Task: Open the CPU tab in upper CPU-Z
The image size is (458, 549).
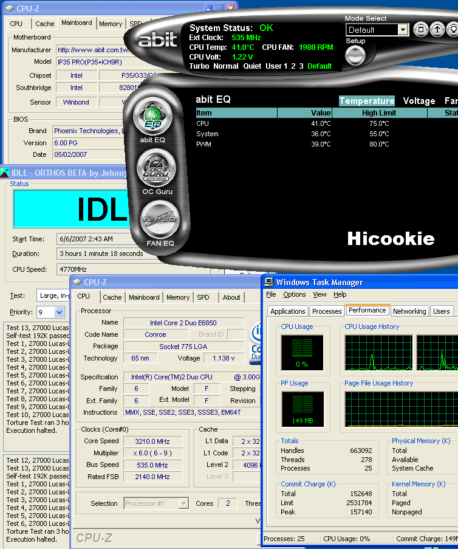Action: pos(16,24)
